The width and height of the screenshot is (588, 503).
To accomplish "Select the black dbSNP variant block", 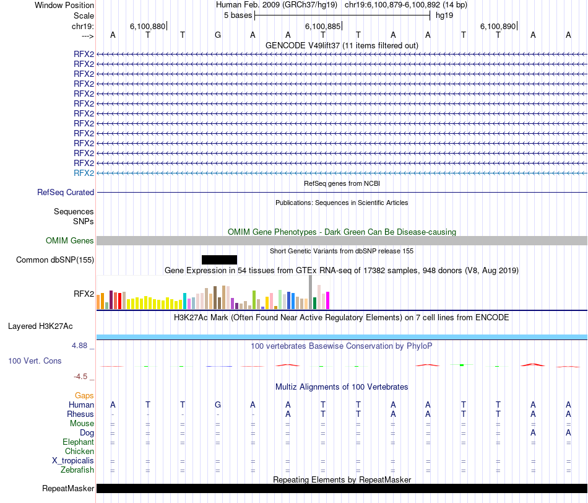I will 219,260.
